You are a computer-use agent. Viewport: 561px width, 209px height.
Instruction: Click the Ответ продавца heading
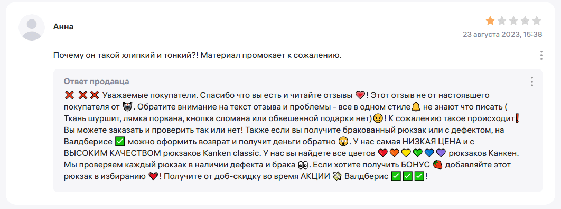click(x=97, y=82)
